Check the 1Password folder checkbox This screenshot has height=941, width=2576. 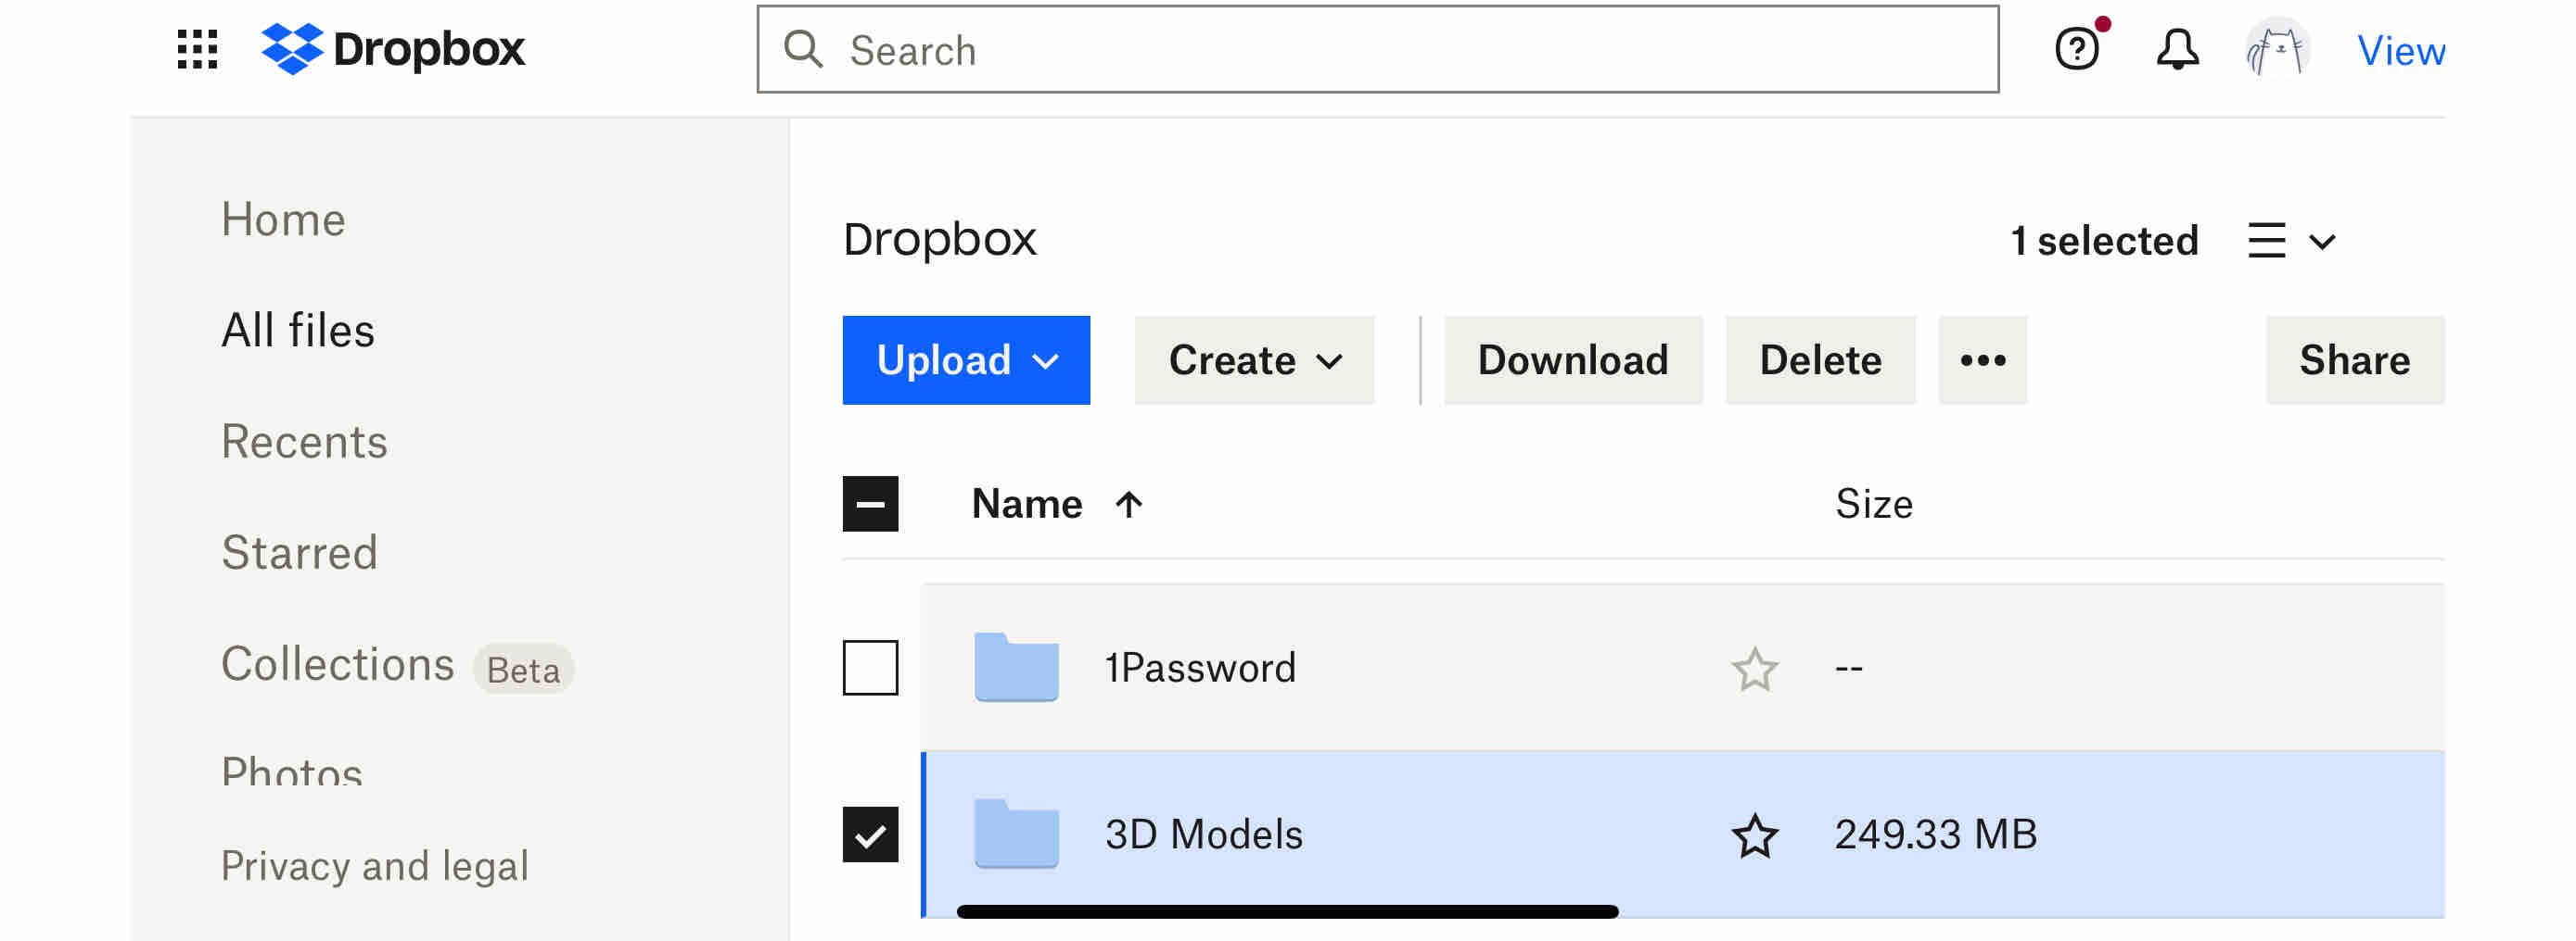pyautogui.click(x=870, y=667)
